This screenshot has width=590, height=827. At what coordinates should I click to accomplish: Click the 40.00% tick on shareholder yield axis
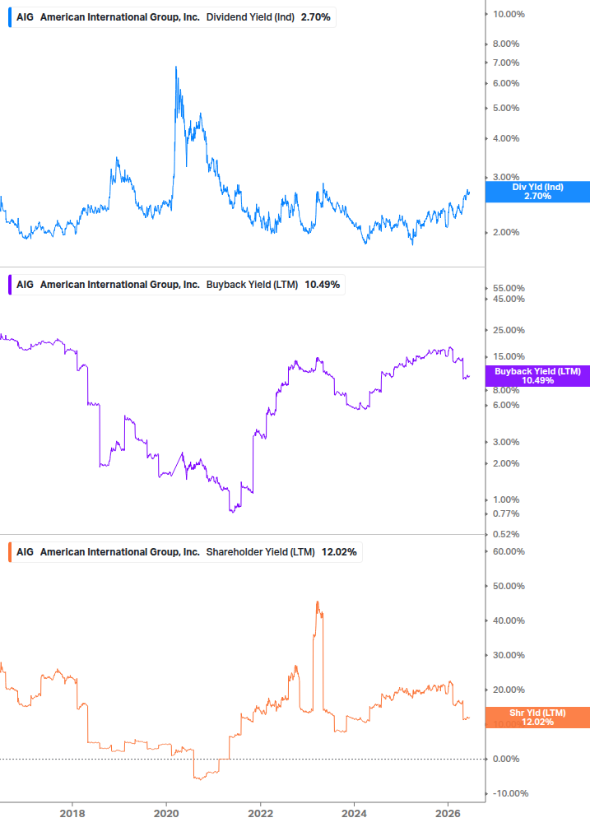[x=509, y=620]
